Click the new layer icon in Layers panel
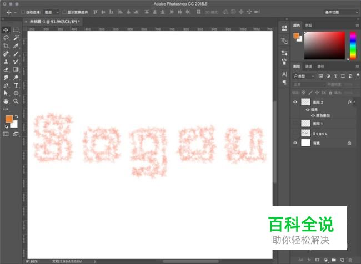361x264 pixels. point(342,260)
